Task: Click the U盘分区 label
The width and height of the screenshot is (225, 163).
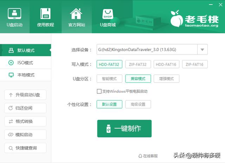Action: point(82,79)
